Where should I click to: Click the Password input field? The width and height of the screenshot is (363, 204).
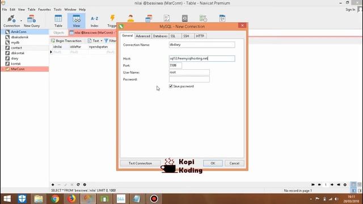189,79
